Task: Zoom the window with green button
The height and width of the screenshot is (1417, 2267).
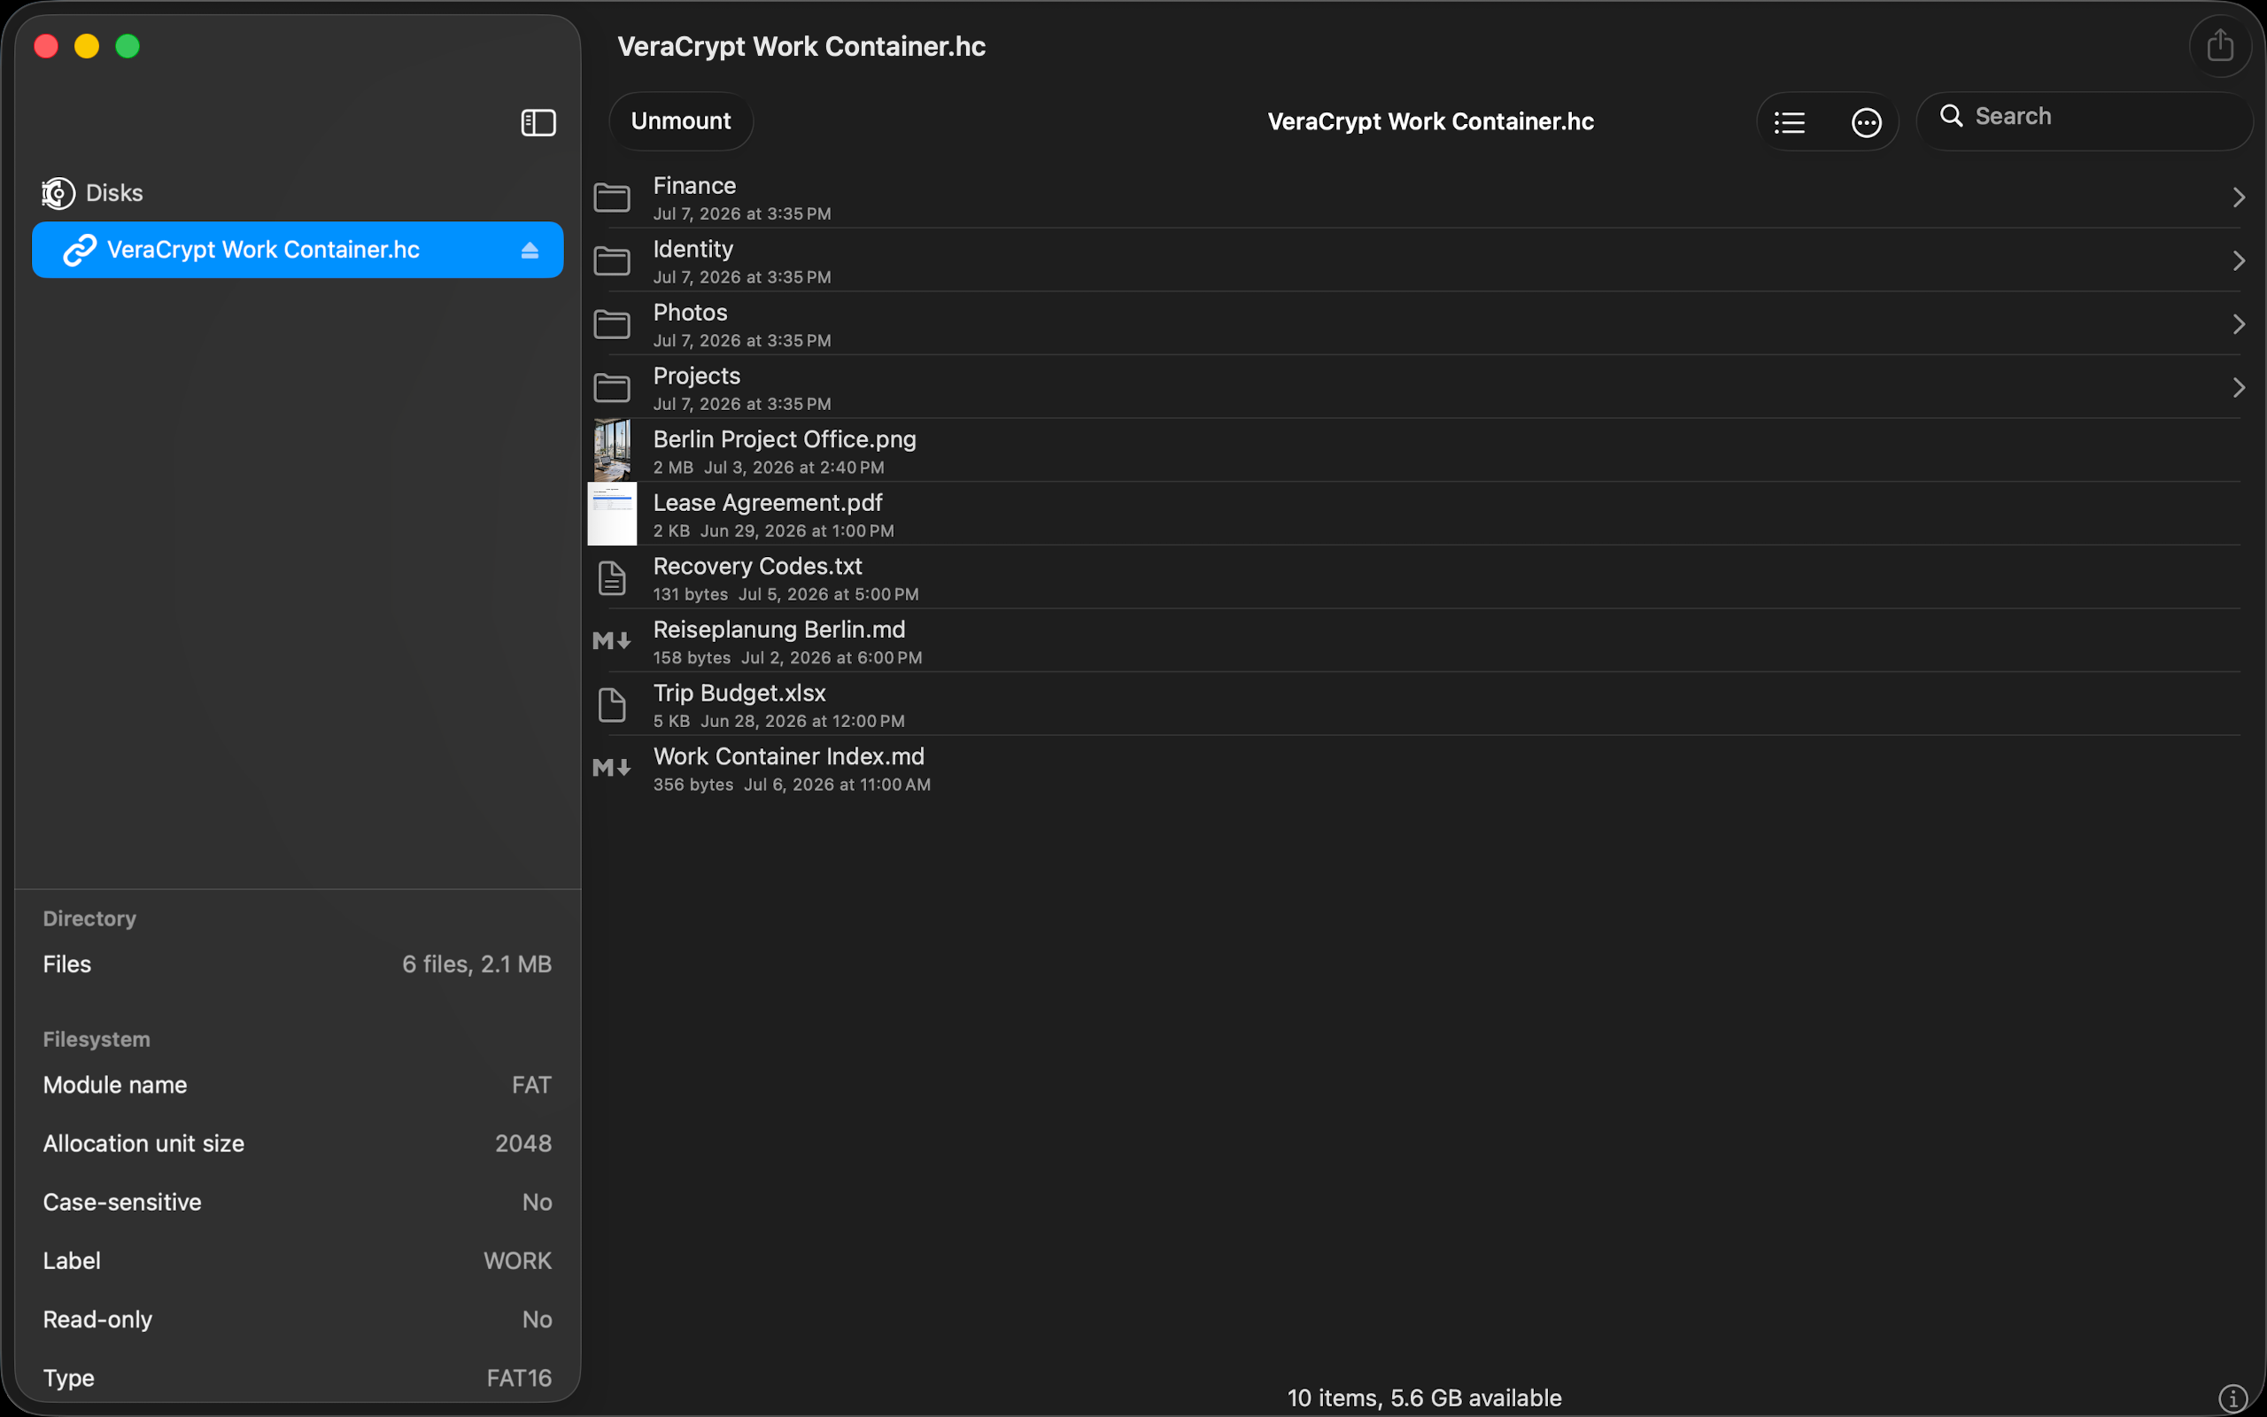Action: [128, 46]
